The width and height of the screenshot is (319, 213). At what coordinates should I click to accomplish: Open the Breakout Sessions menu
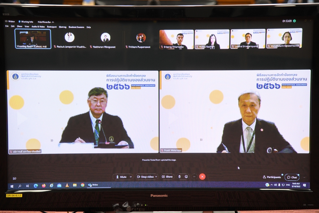(x=76, y=27)
